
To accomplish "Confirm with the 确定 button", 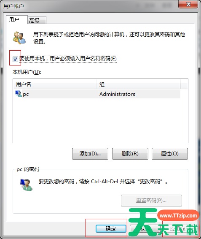I will (x=111, y=228).
